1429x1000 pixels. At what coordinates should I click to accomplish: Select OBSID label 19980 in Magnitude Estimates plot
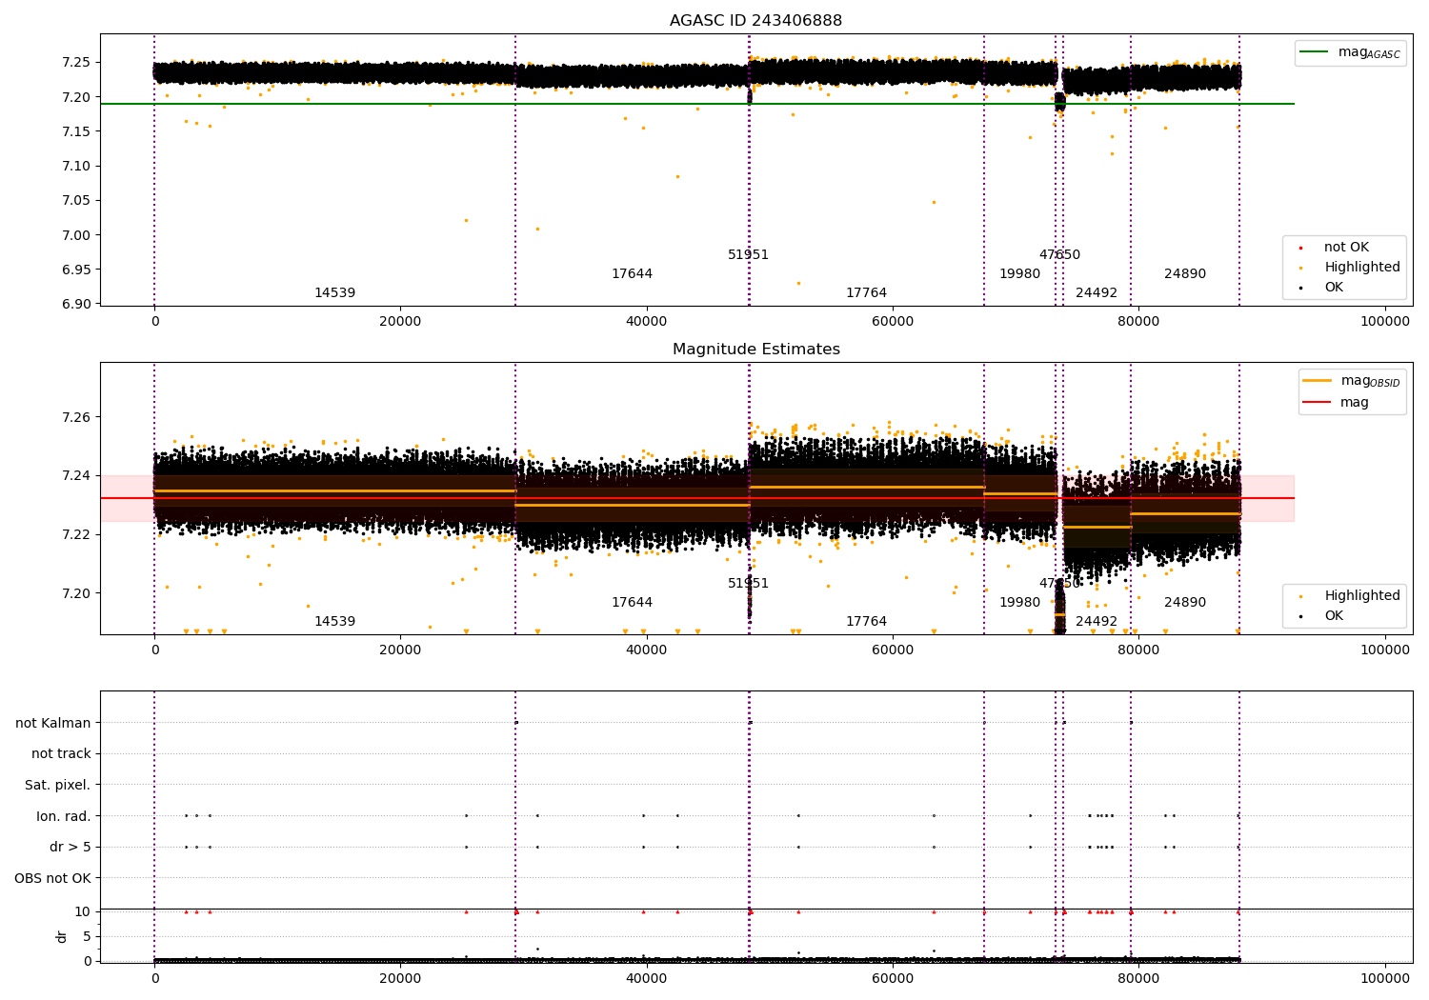tap(1019, 603)
